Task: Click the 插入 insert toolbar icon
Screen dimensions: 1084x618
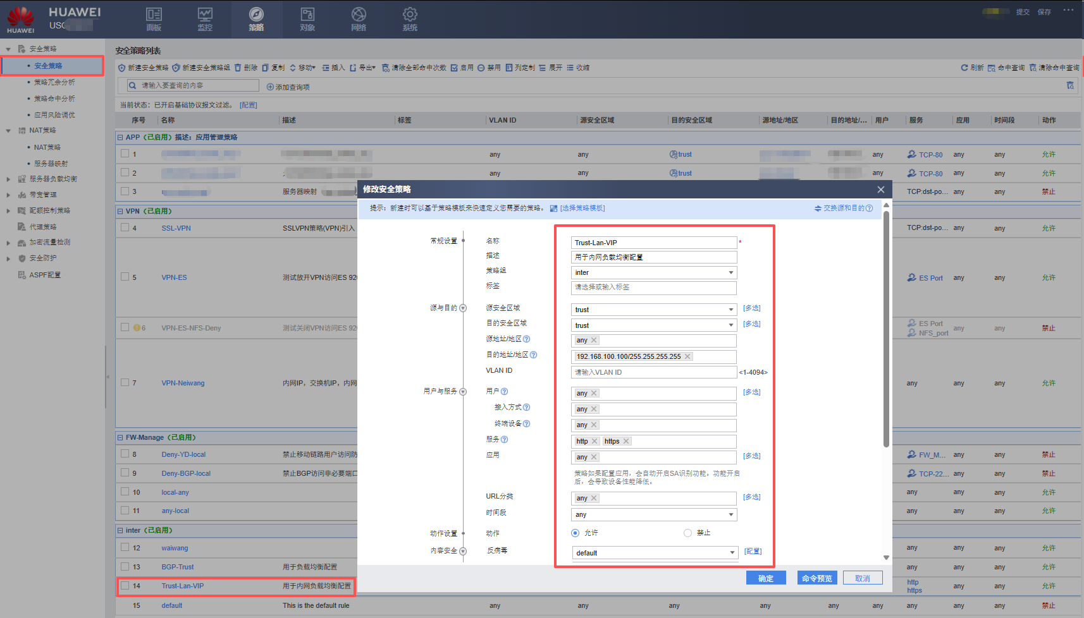Action: 326,68
